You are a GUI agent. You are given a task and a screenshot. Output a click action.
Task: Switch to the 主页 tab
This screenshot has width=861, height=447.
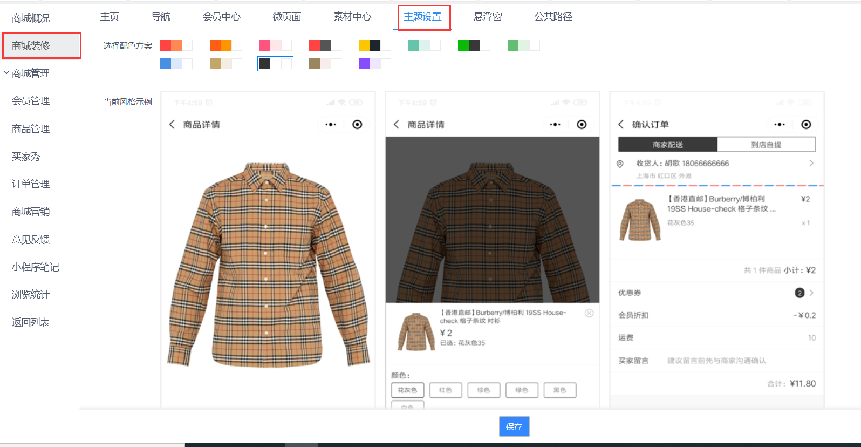coord(110,17)
